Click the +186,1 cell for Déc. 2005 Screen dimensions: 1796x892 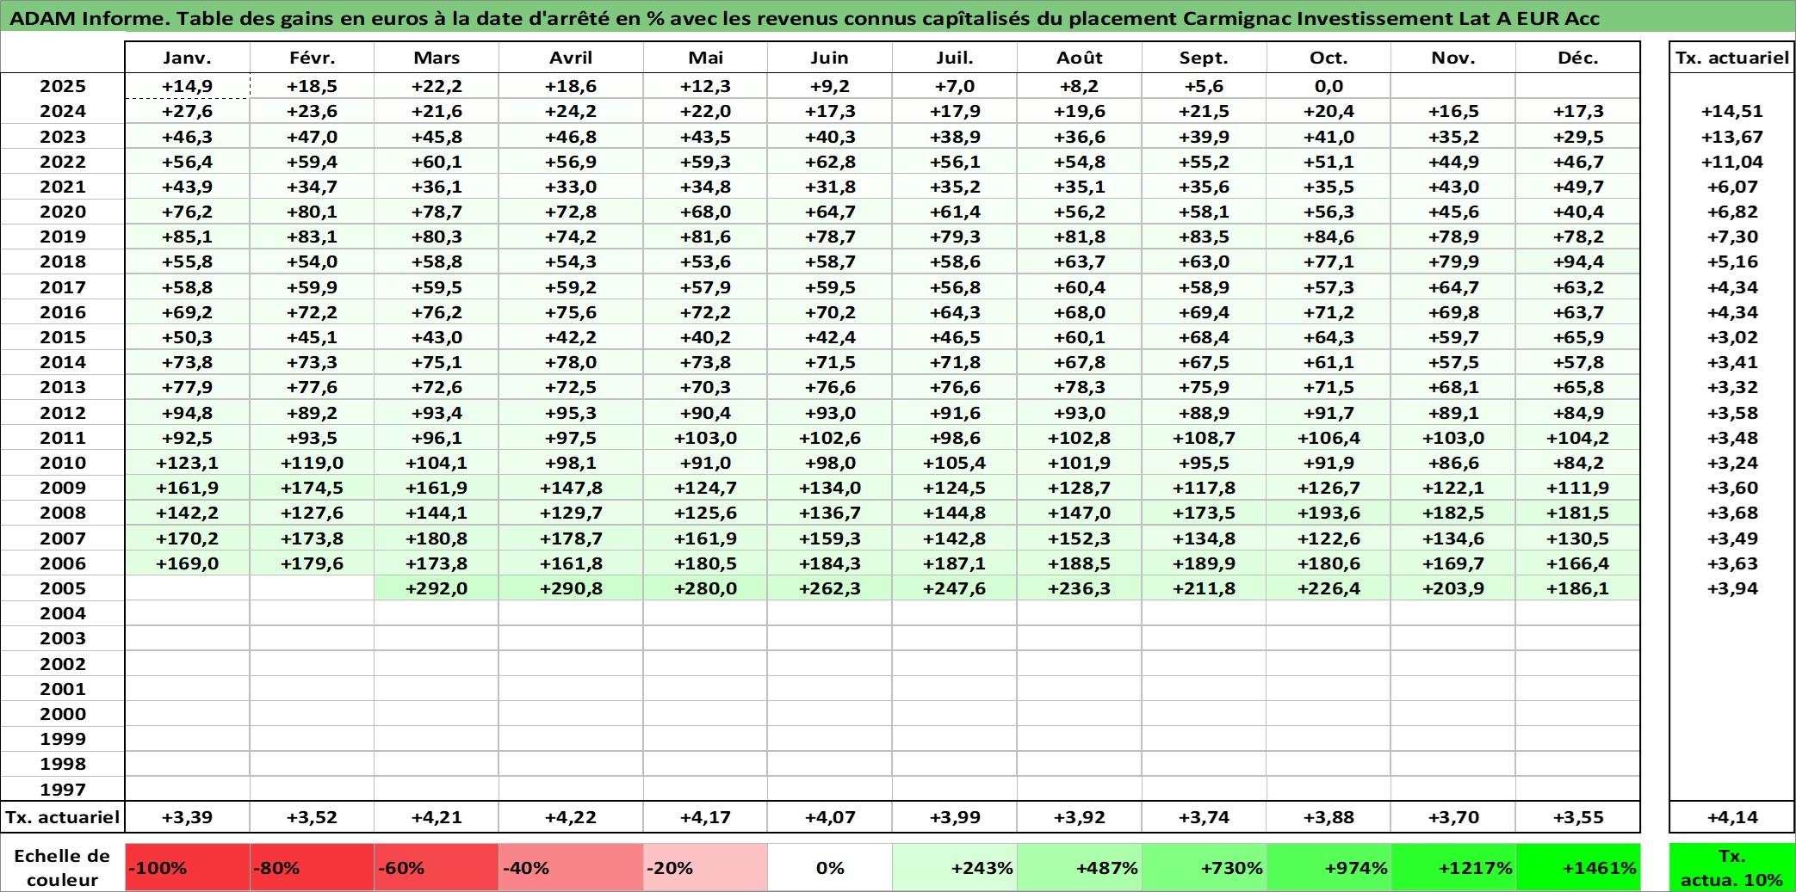1577,588
